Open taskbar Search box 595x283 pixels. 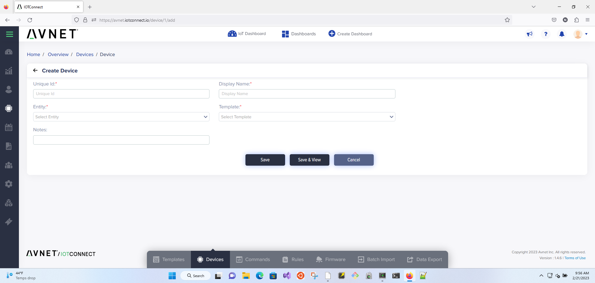pos(196,276)
